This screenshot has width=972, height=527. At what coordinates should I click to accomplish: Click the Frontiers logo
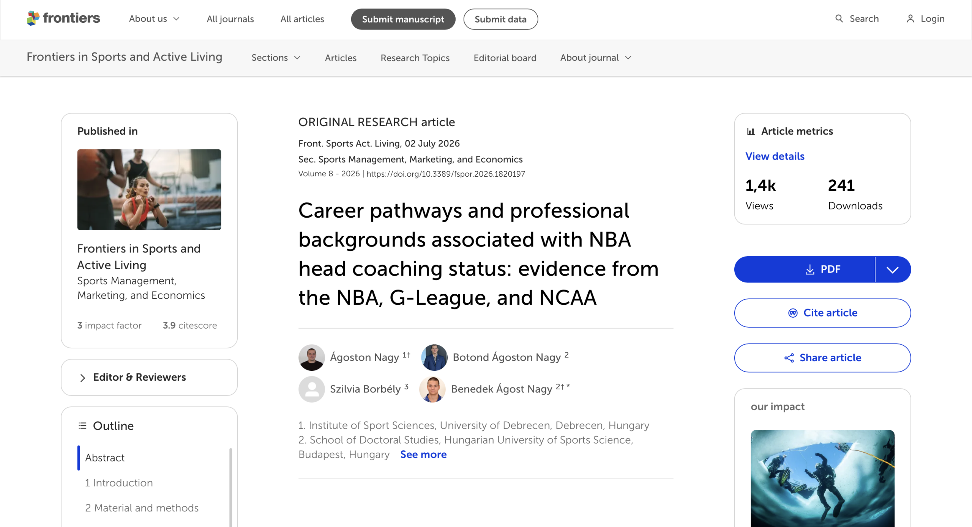click(63, 18)
